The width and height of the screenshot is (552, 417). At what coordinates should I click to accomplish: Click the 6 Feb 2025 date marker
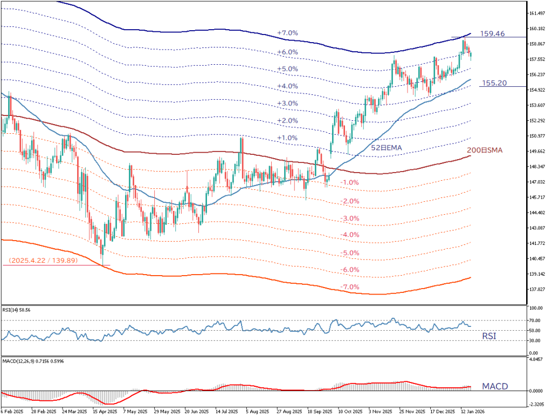[12, 411]
